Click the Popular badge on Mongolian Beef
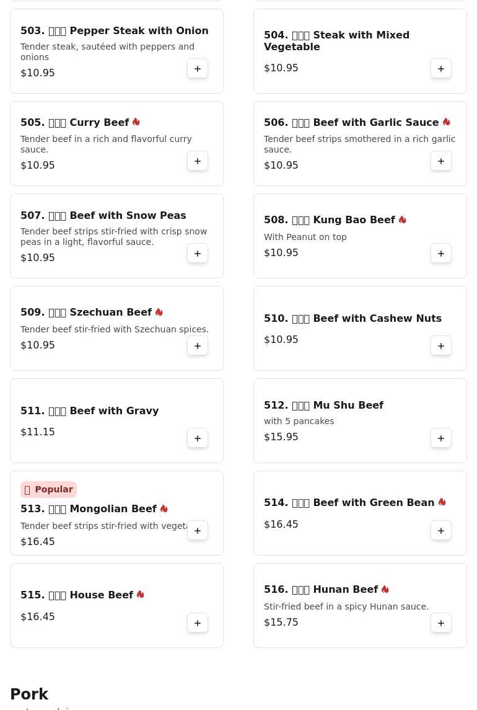This screenshot has width=477, height=710. tap(48, 489)
